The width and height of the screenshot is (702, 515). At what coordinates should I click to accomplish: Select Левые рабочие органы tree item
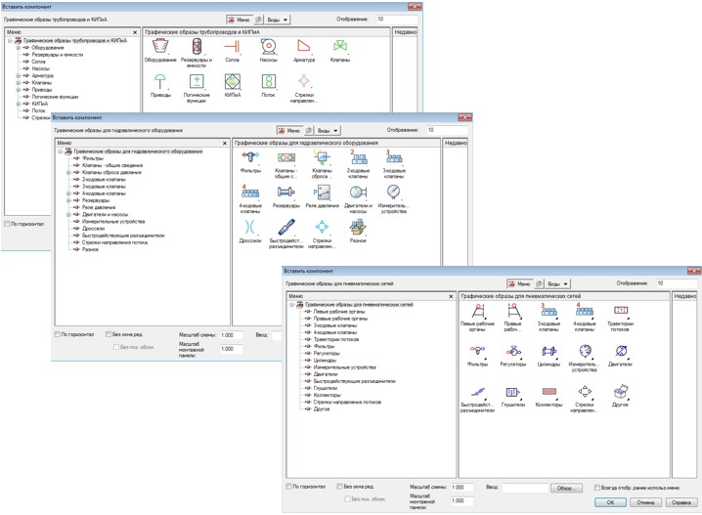pyautogui.click(x=339, y=312)
